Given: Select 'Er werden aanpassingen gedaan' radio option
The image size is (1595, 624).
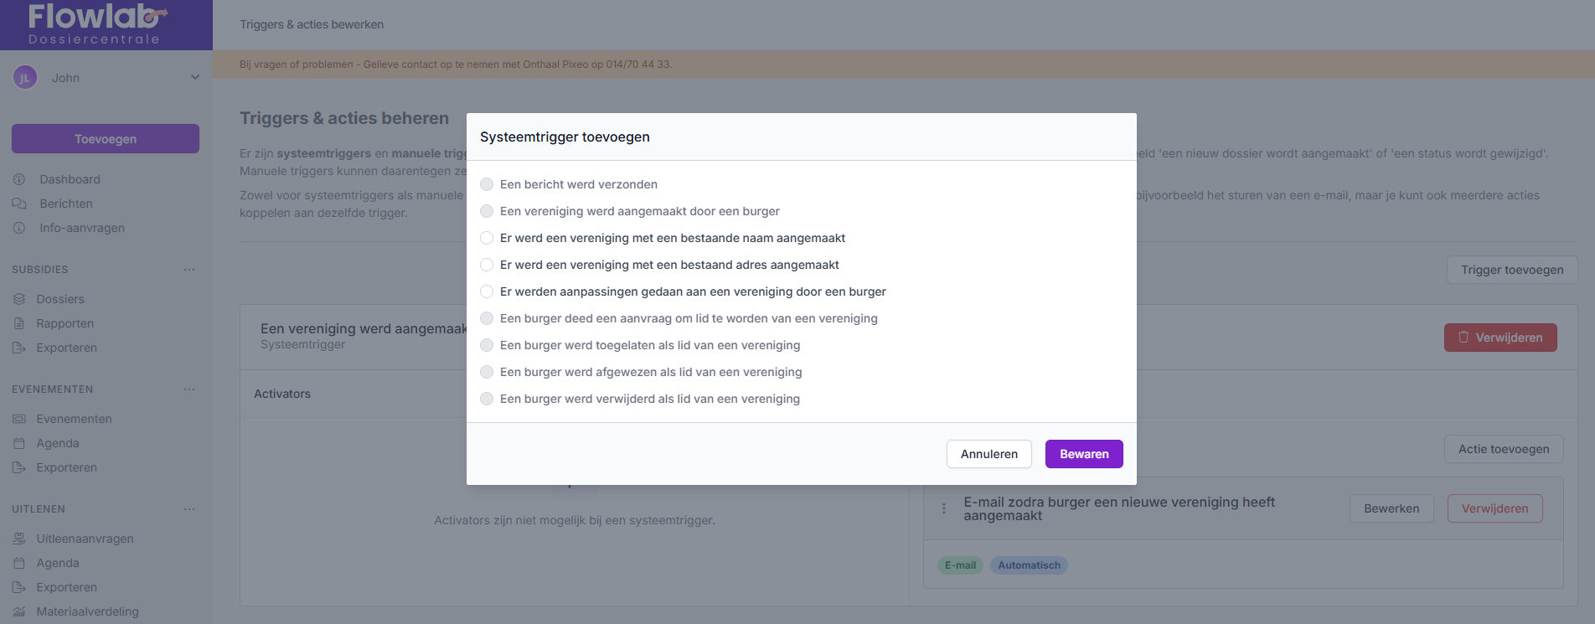Looking at the screenshot, I should point(487,291).
